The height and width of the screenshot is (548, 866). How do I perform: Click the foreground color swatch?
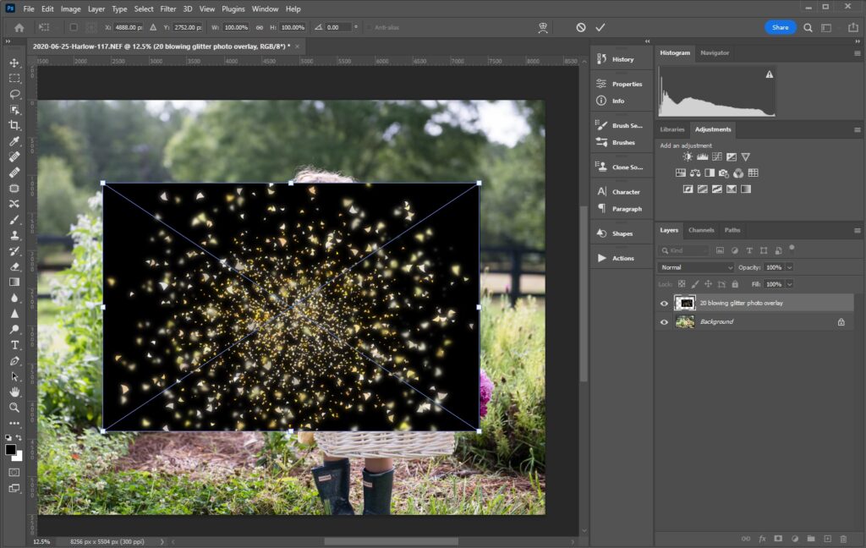11,450
